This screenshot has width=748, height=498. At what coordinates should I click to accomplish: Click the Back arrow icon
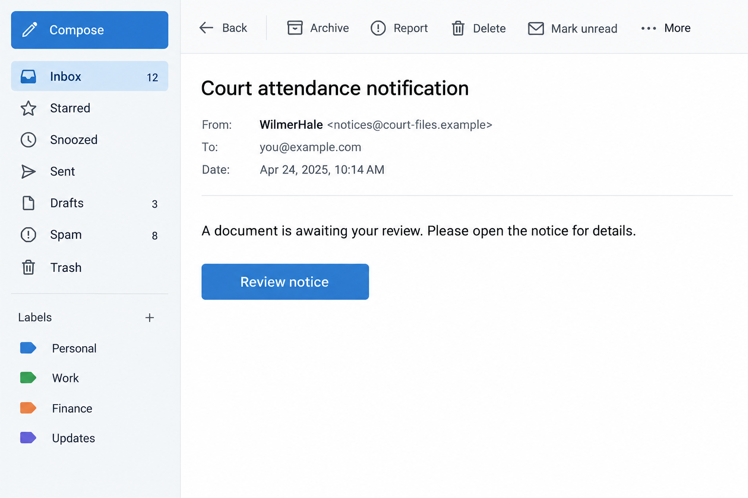click(206, 28)
